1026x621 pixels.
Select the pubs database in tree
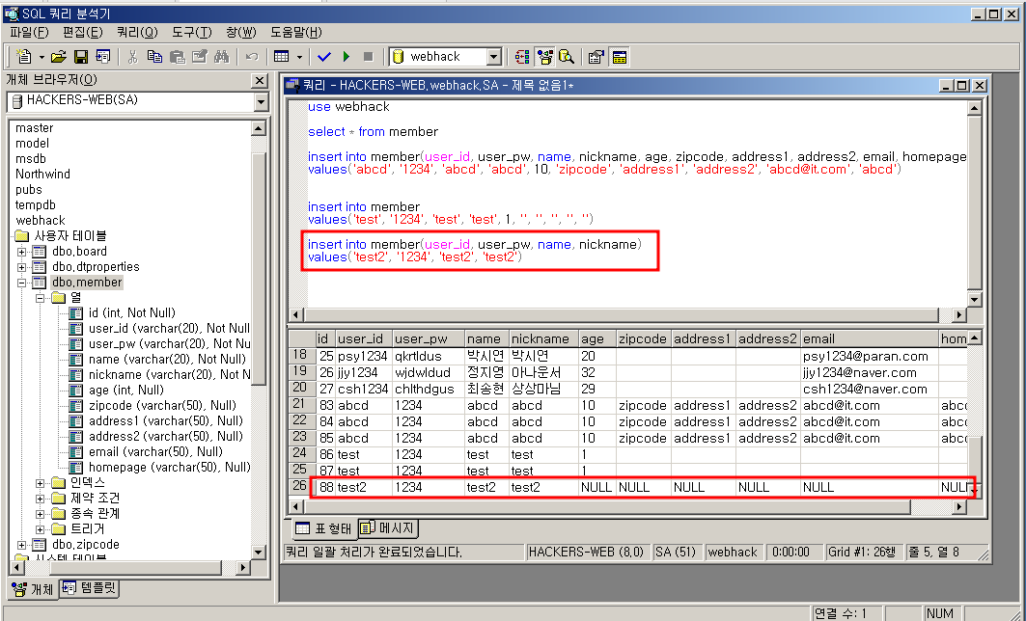tap(29, 190)
